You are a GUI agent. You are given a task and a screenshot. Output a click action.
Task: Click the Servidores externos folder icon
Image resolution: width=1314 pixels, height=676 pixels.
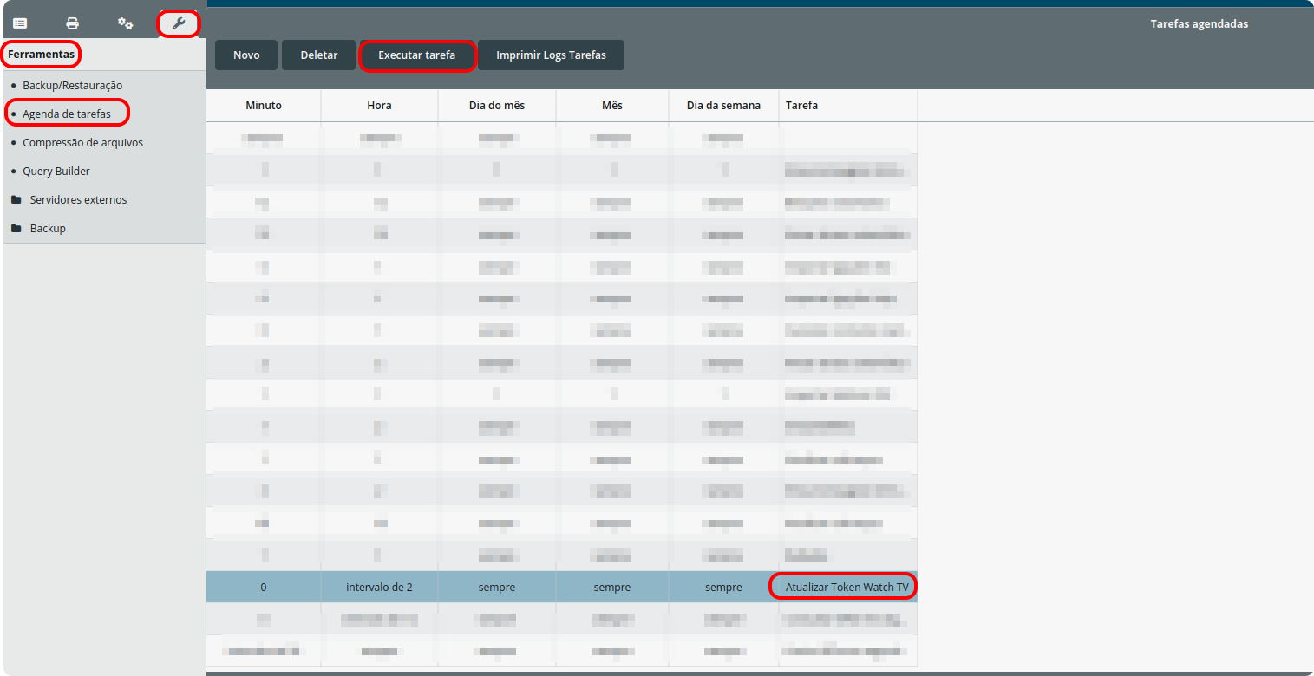click(x=16, y=200)
